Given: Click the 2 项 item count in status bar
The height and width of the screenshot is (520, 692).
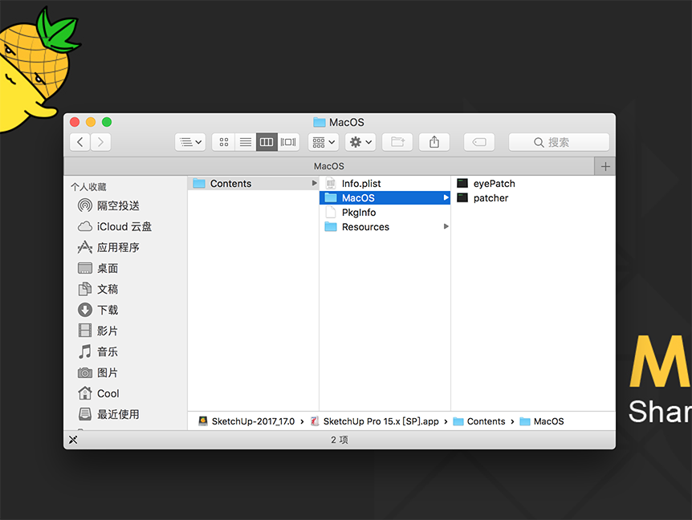Looking at the screenshot, I should coord(340,440).
